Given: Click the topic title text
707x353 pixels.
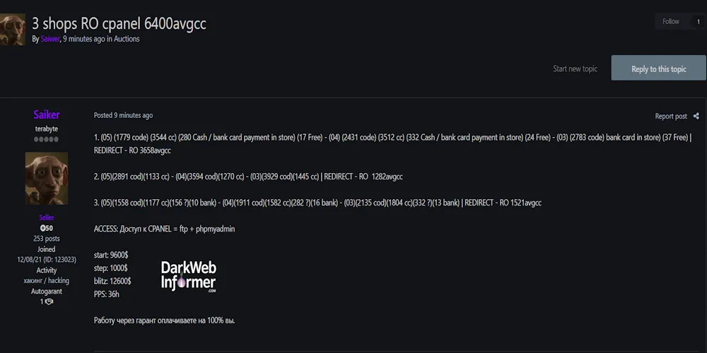Looking at the screenshot, I should (119, 23).
